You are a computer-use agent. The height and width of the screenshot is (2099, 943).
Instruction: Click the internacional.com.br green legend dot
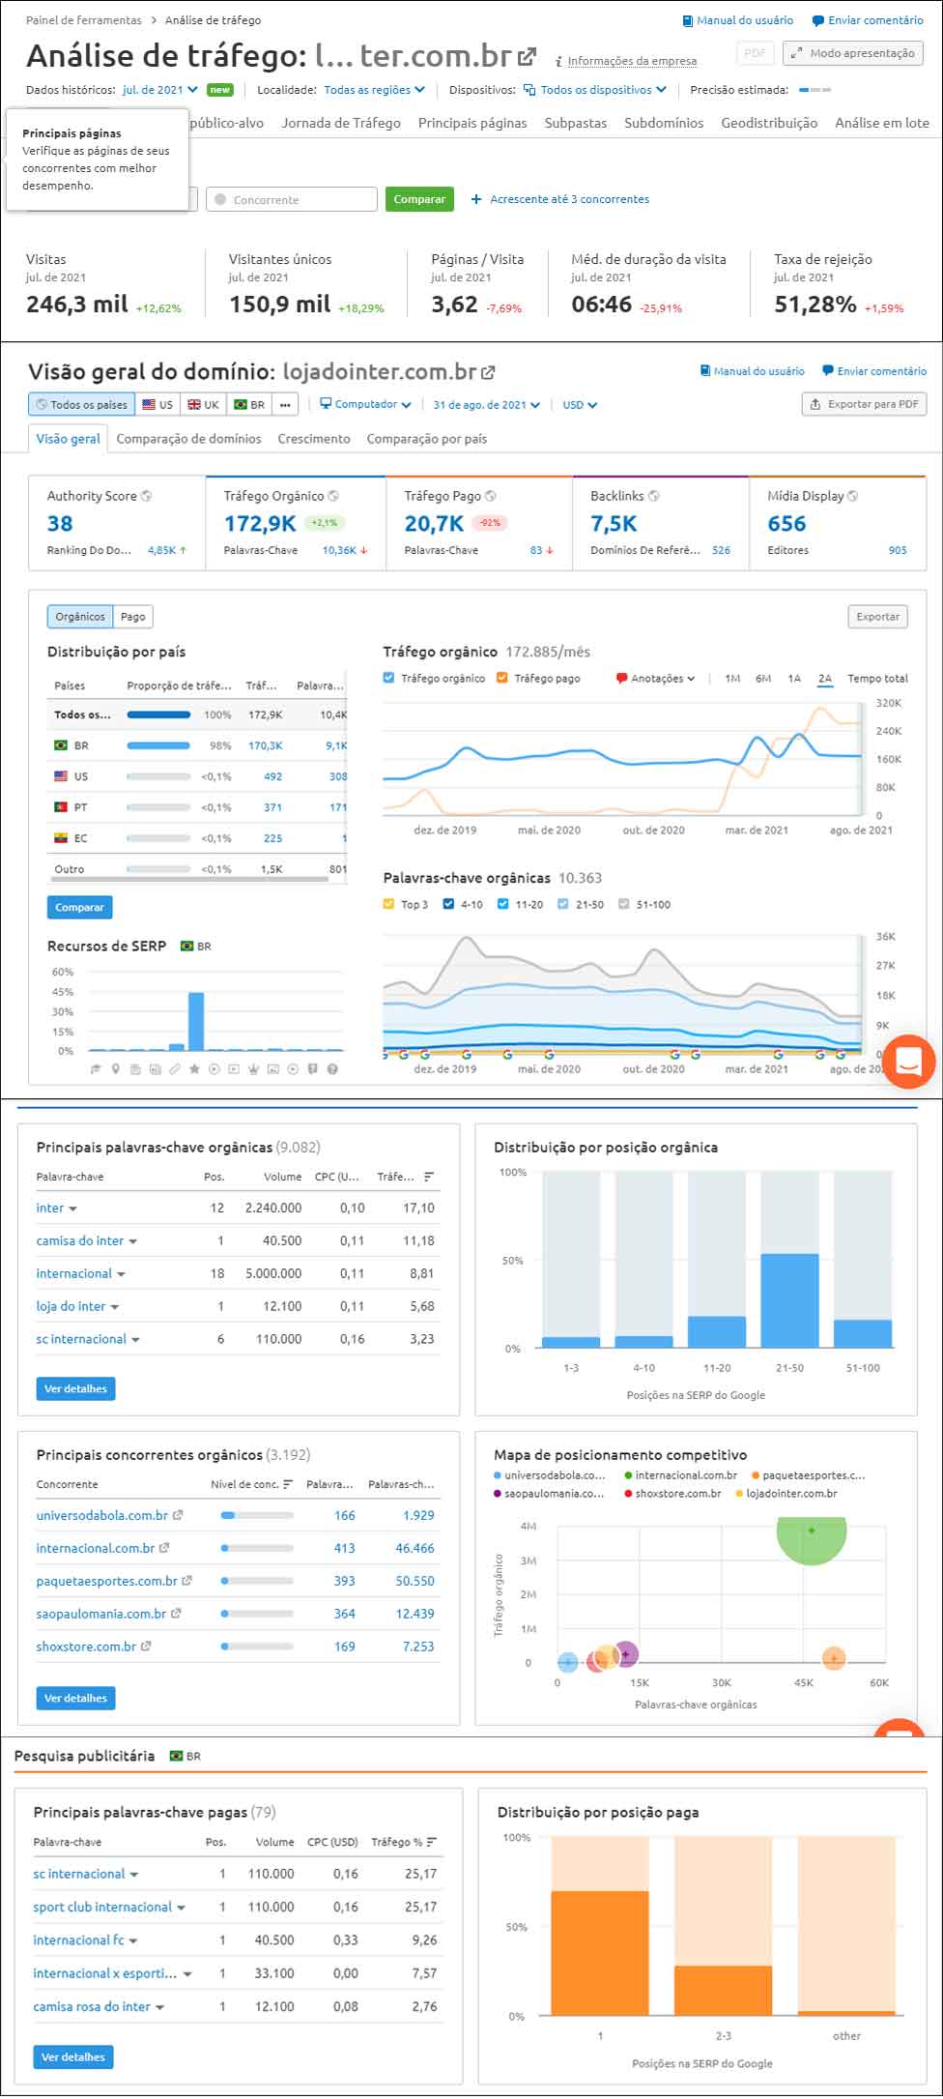[628, 1475]
